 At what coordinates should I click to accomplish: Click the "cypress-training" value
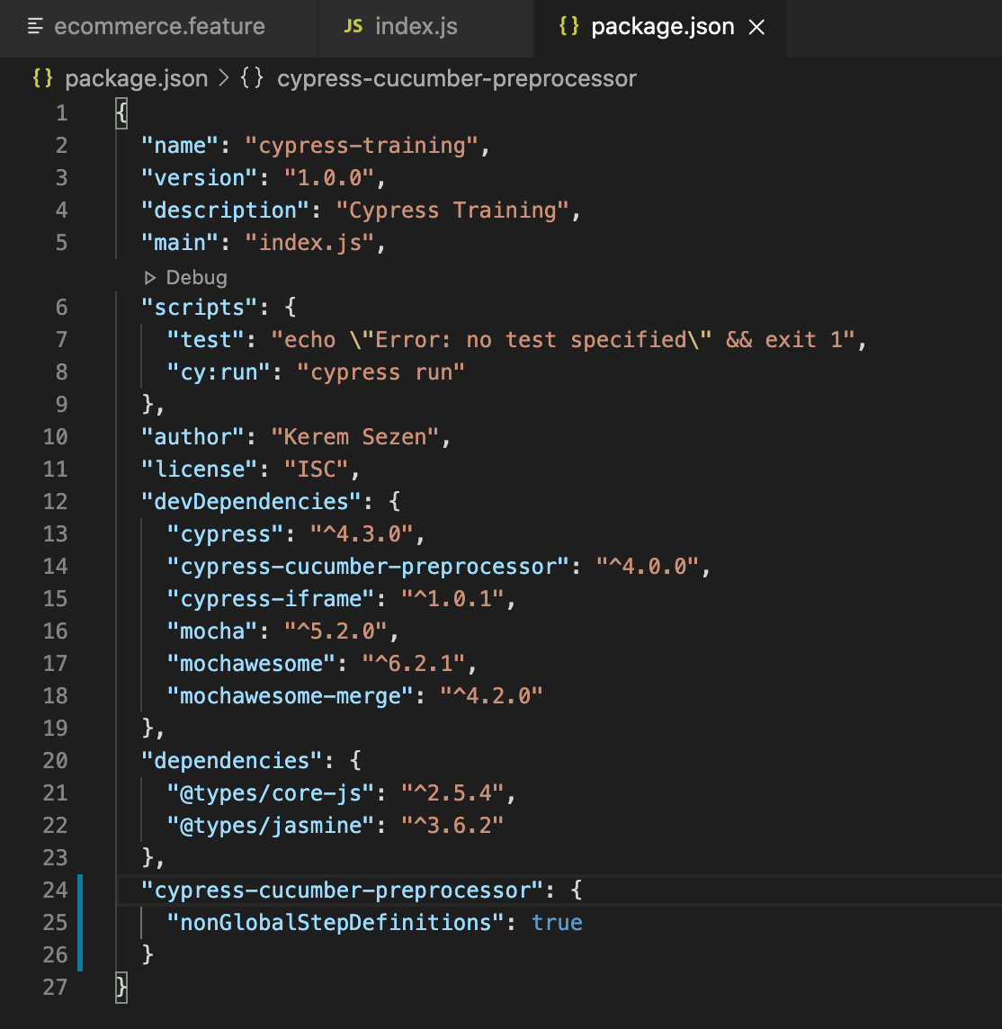pos(362,146)
